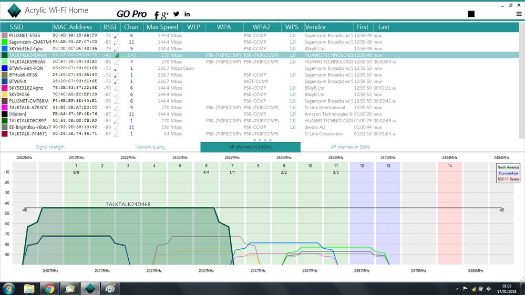Click the volume speaker tray icon
525x295 pixels.
point(489,289)
